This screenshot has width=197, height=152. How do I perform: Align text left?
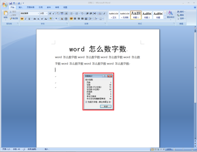[71, 19]
